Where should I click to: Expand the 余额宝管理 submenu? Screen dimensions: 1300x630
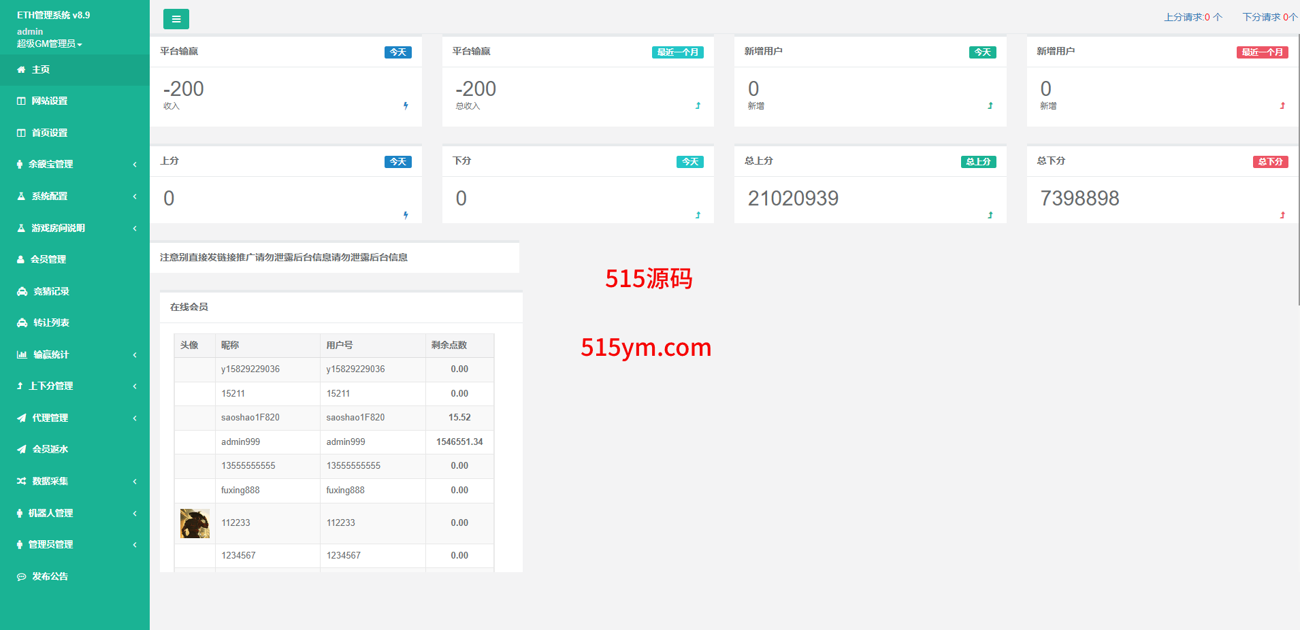coord(135,164)
